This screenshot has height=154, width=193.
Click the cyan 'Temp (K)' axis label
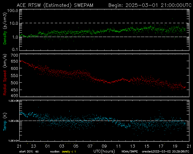5,122
